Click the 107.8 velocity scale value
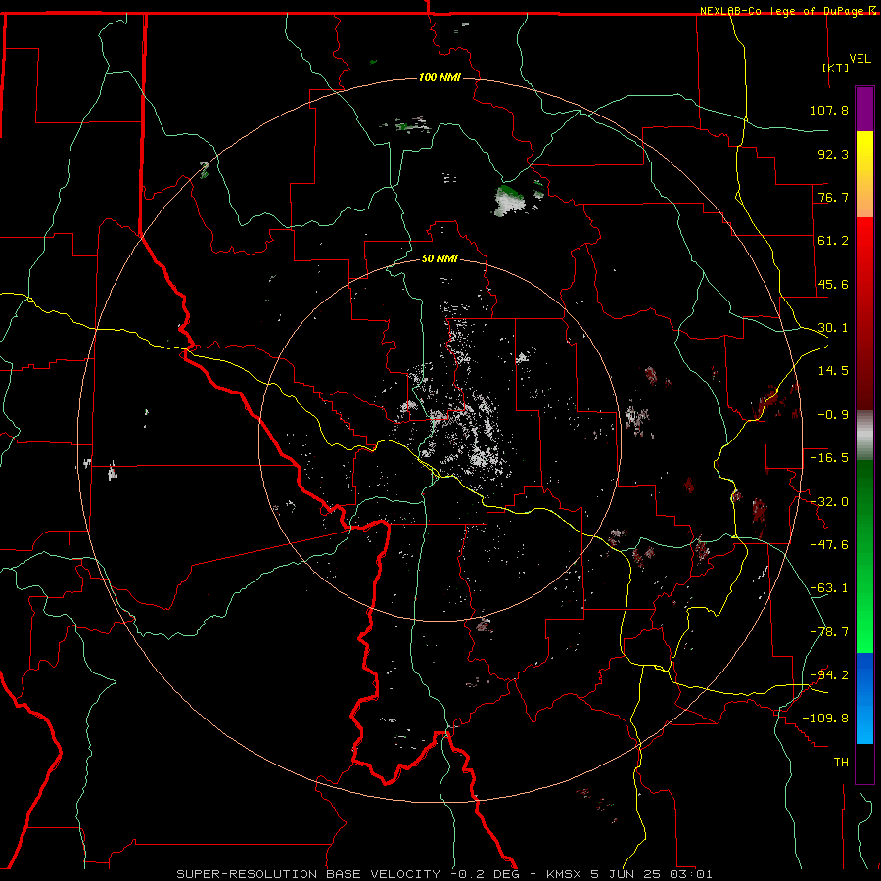Screen dimensions: 881x881 point(829,111)
